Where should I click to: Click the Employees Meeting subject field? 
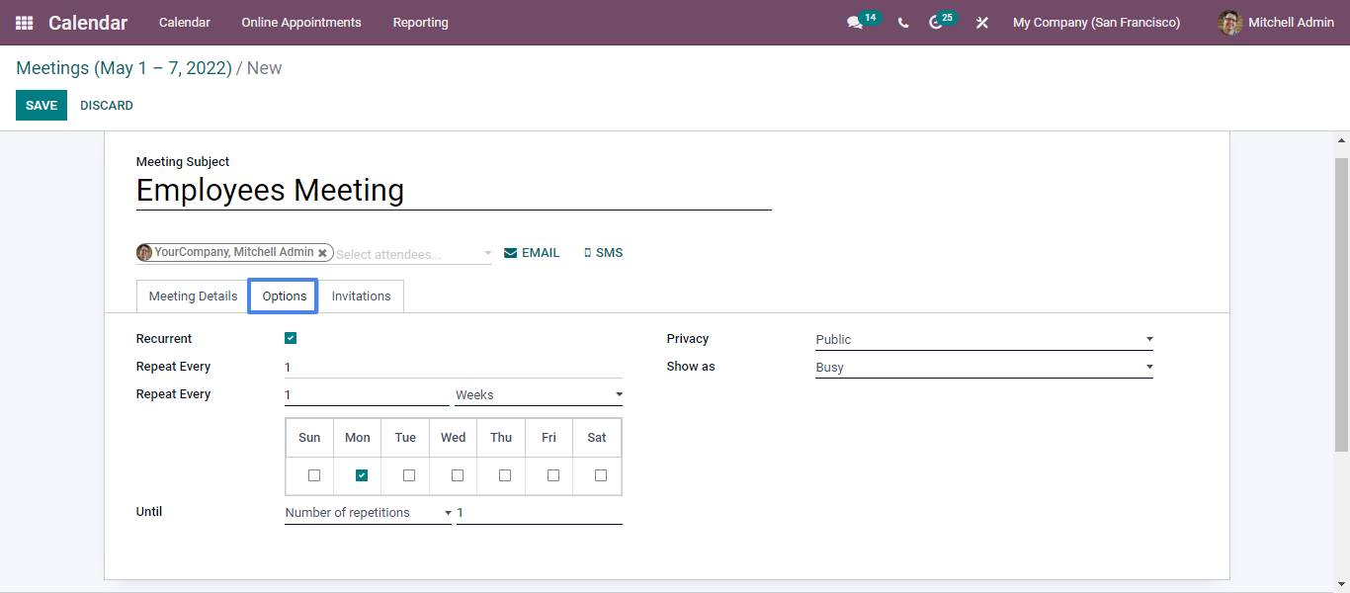454,190
